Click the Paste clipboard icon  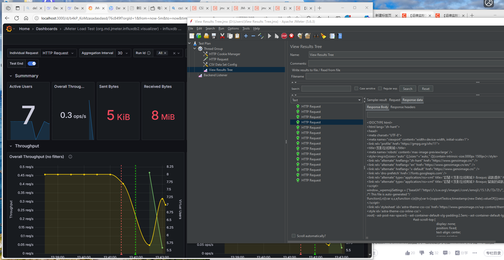pos(237,36)
